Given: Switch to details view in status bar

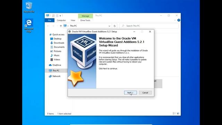Looking at the screenshot, I should [x=174, y=114].
